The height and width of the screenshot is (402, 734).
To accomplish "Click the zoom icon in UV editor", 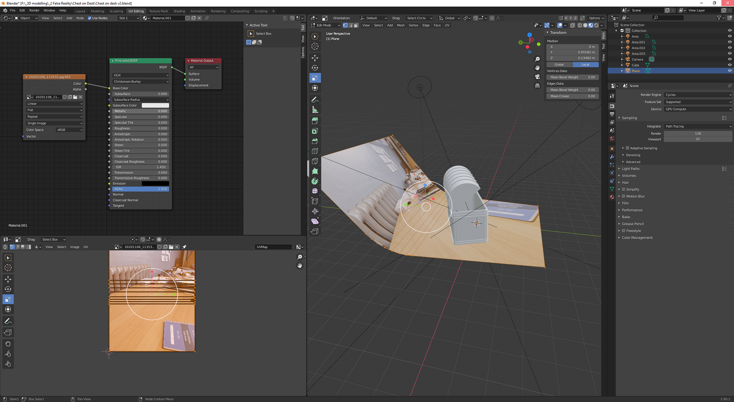I will point(300,257).
